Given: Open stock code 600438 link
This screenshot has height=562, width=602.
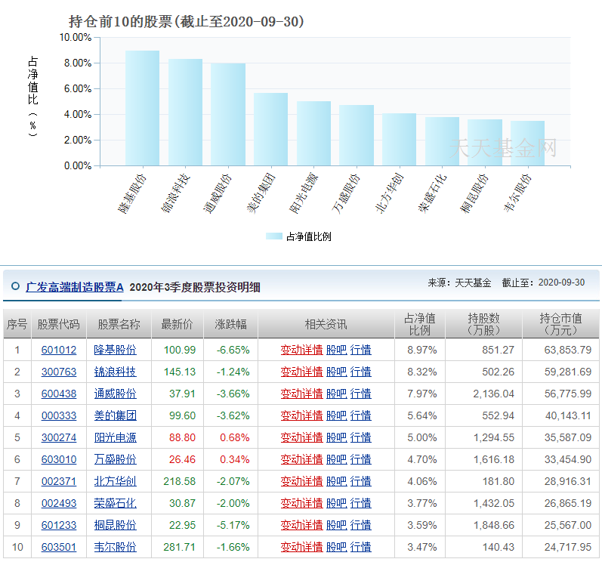Looking at the screenshot, I should [59, 394].
